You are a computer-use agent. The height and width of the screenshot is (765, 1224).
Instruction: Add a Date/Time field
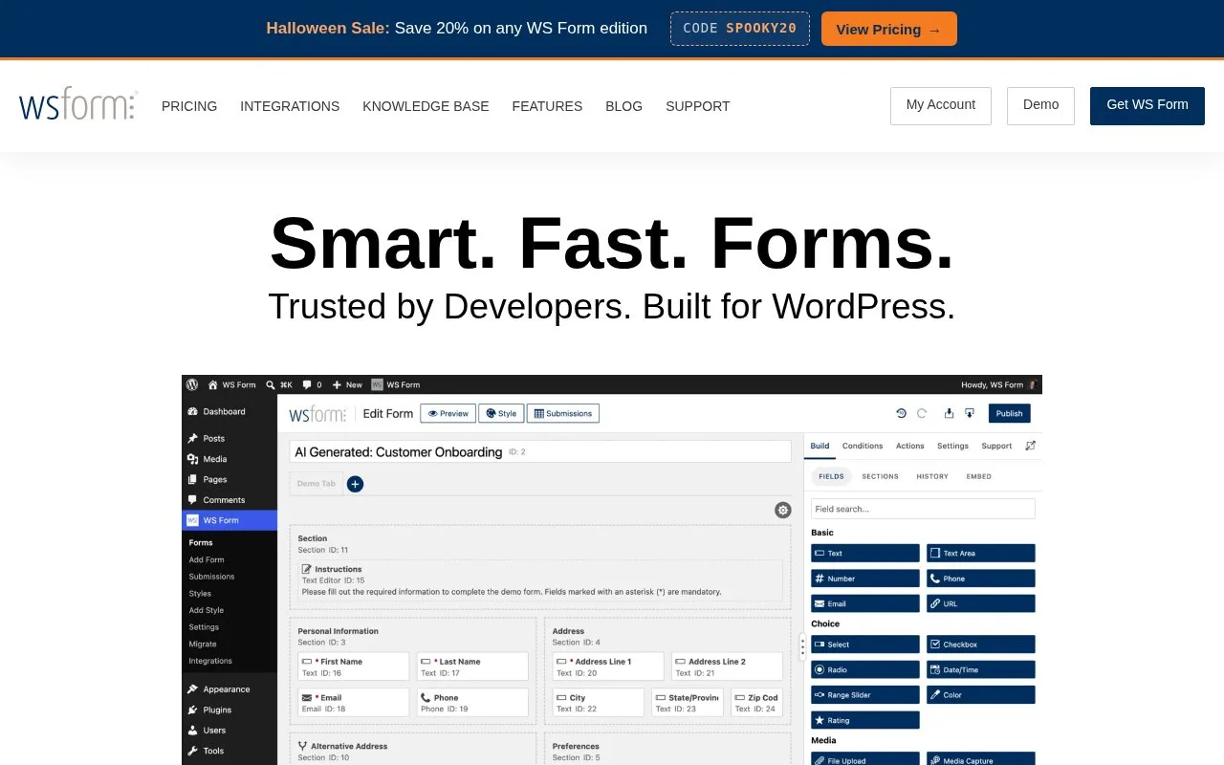(981, 669)
